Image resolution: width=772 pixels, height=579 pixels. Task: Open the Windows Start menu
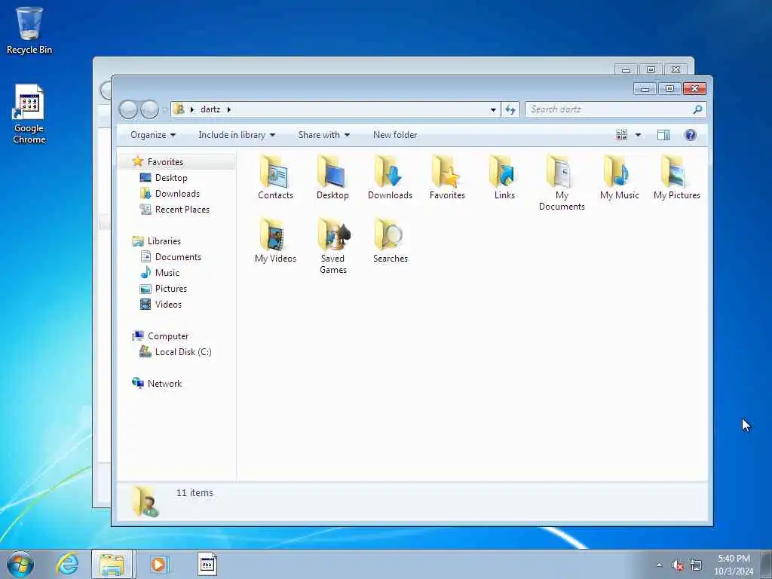point(20,564)
